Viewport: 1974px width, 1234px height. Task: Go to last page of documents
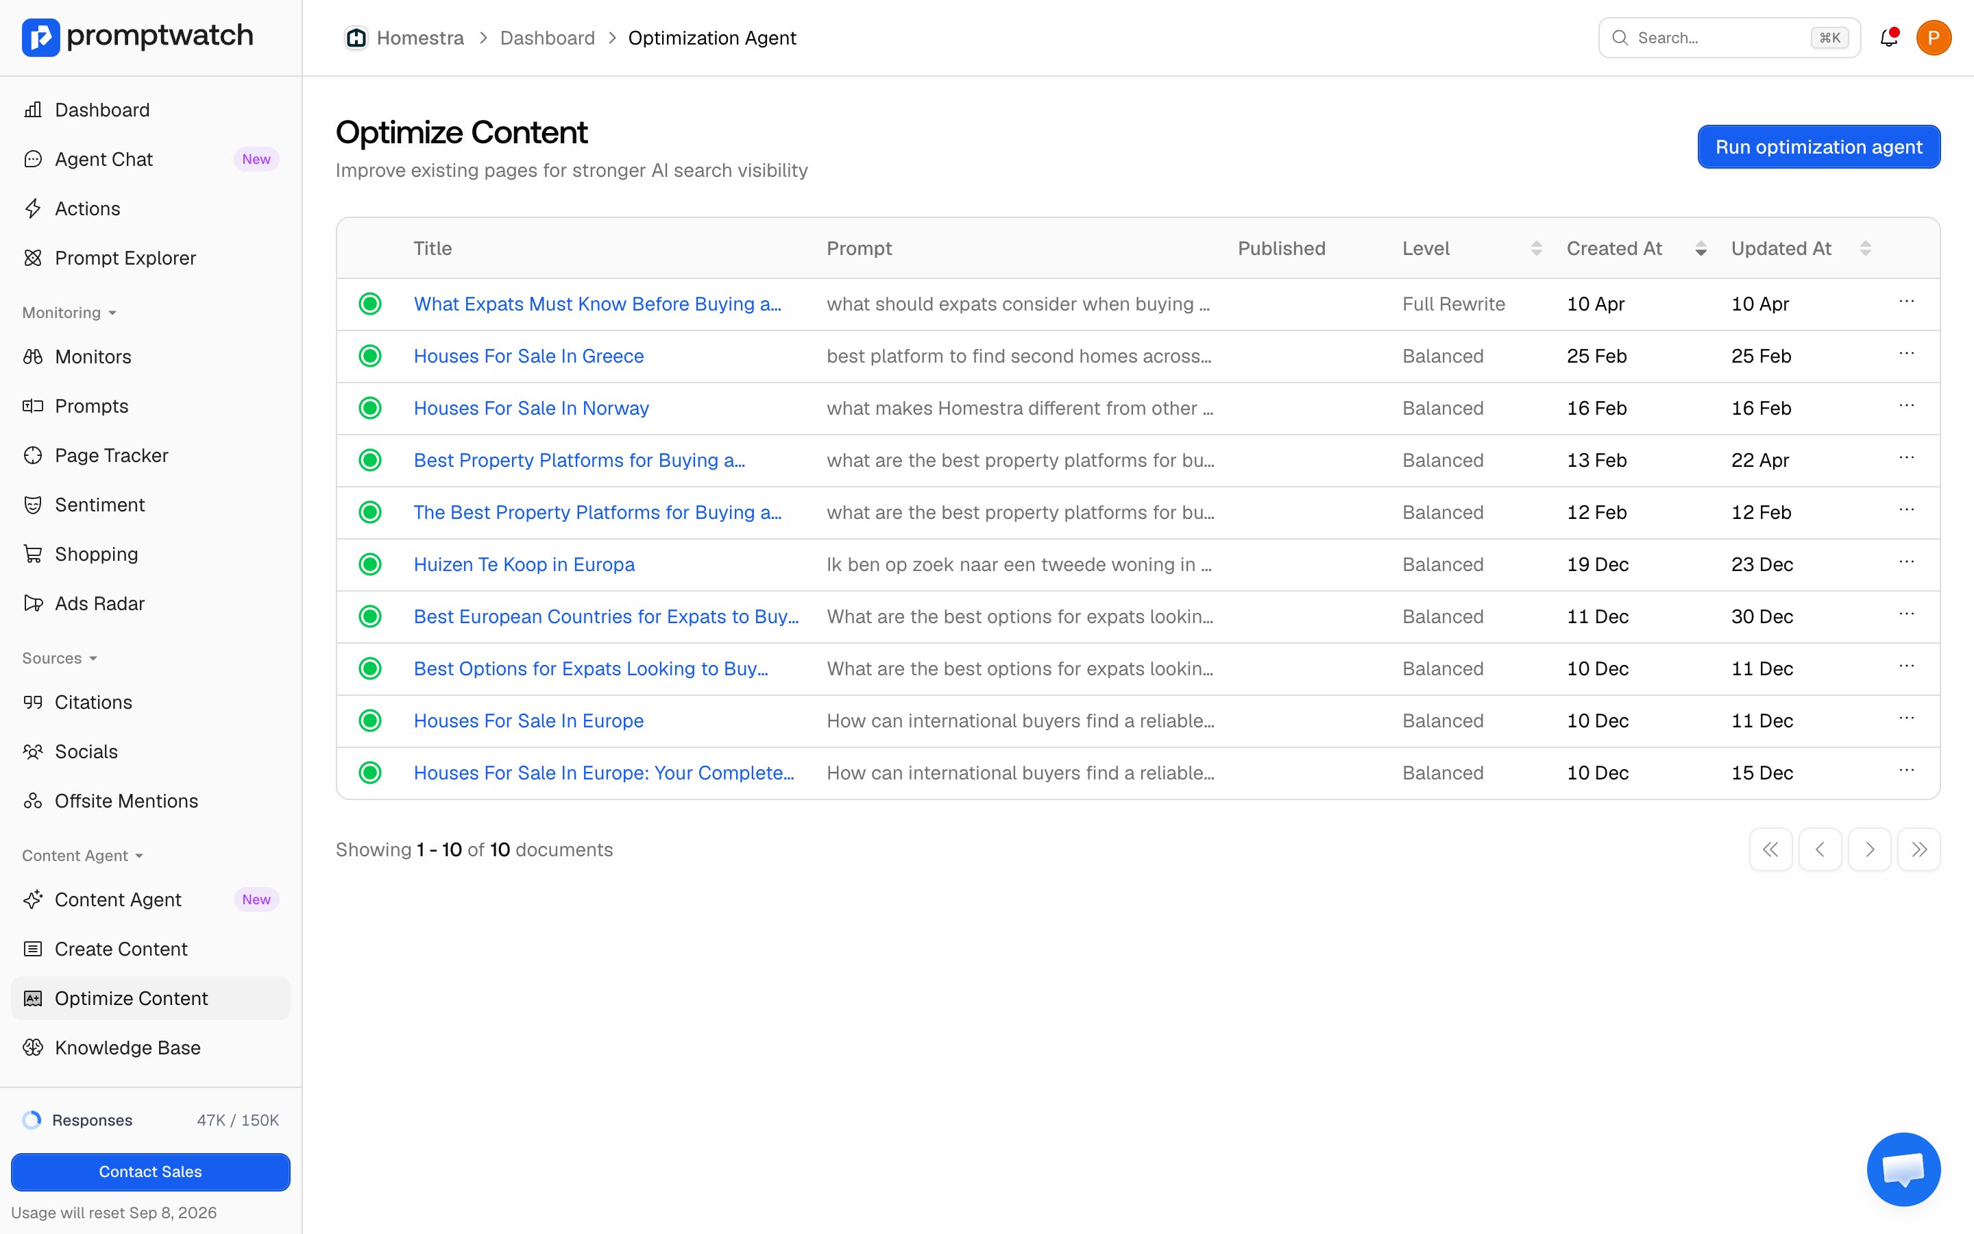tap(1918, 849)
